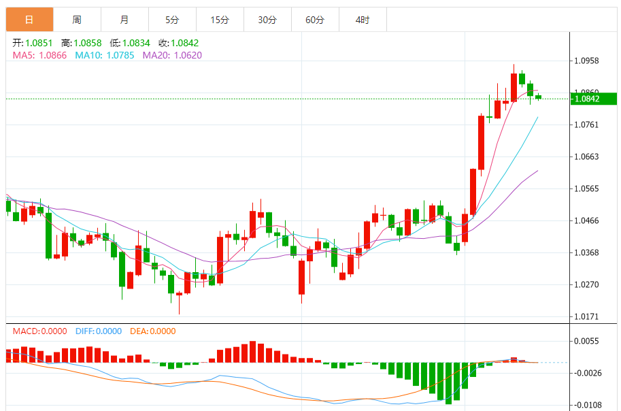Click the 1.0958 price axis label
Screen dimensions: 621x411
tap(586, 61)
